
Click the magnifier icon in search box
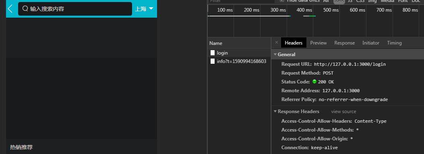coord(25,8)
